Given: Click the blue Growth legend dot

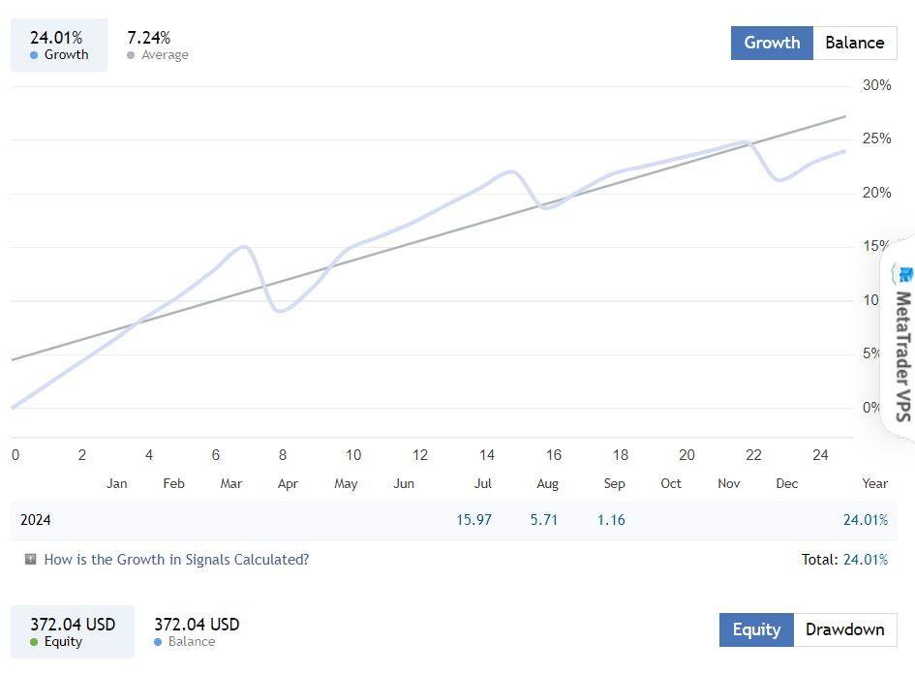Looking at the screenshot, I should click(x=34, y=55).
